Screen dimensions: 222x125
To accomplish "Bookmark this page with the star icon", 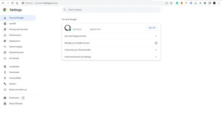I will pos(171,3).
